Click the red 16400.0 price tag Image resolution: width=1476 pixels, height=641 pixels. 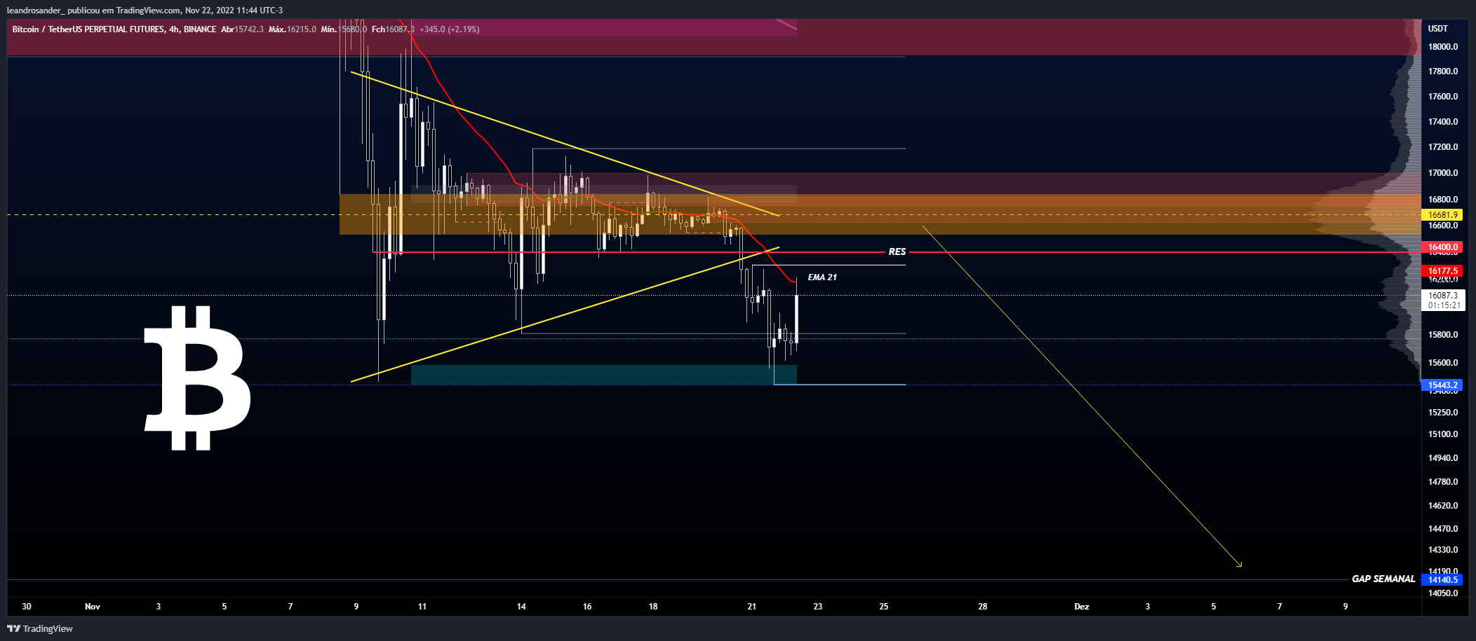tap(1442, 247)
